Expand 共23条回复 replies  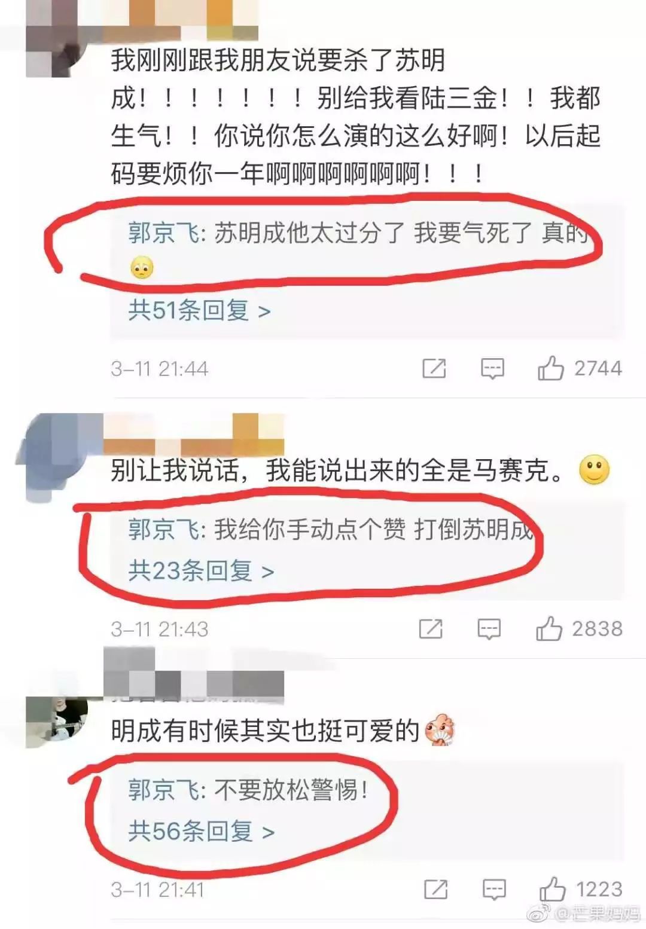202,571
